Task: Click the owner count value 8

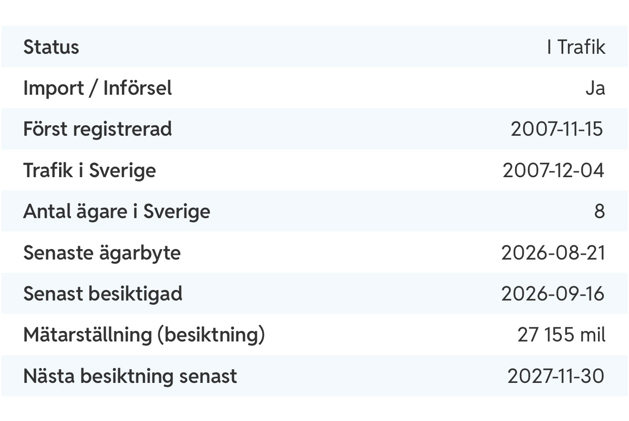Action: [x=599, y=211]
